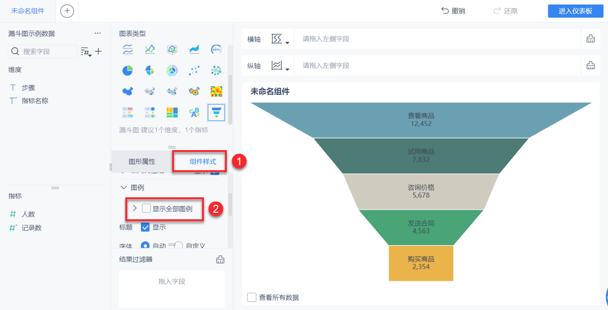Open more options for 漏斗图示例数据
The image size is (608, 310).
pos(97,33)
